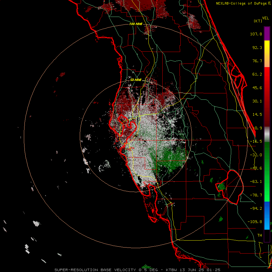This screenshot has height=272, width=272.
Task: Click the 14.5 velocity scale value
Action: (257, 115)
